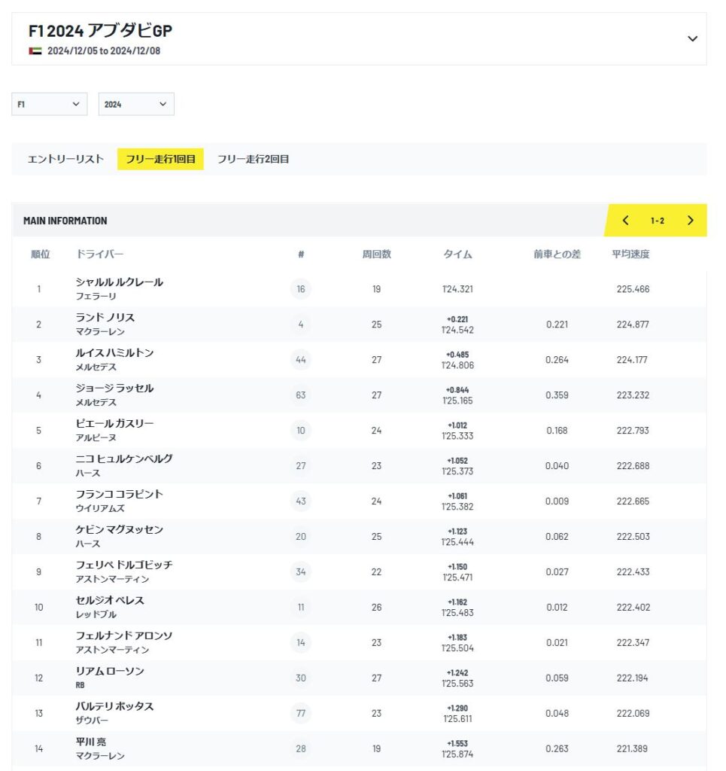The height and width of the screenshot is (771, 726).
Task: Switch to the フリー走行2回目 tab
Action: (253, 159)
